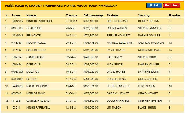The width and height of the screenshot is (185, 114).
Task: Click jockey CRAIG WILLIAMS
Action: 149,50
